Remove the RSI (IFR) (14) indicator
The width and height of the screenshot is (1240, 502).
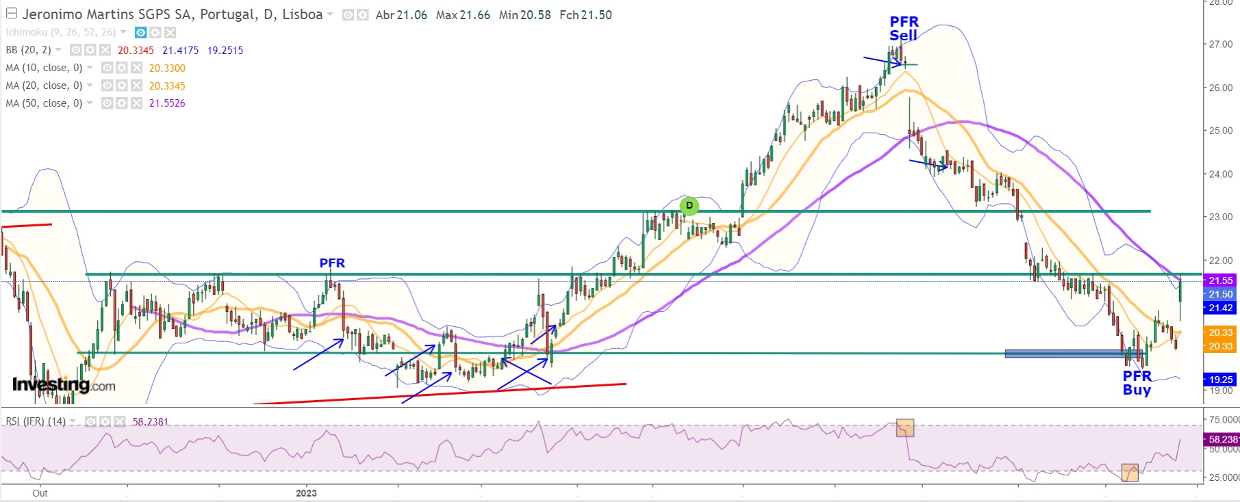pyautogui.click(x=119, y=421)
